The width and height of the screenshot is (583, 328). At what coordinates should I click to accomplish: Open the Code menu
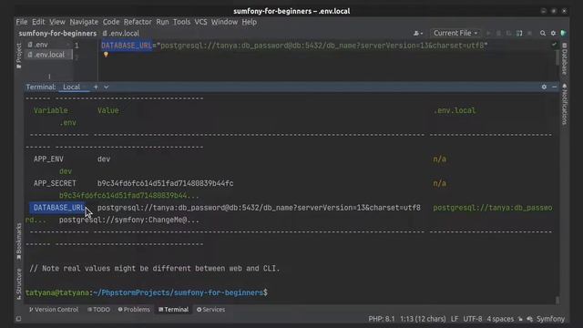click(111, 22)
